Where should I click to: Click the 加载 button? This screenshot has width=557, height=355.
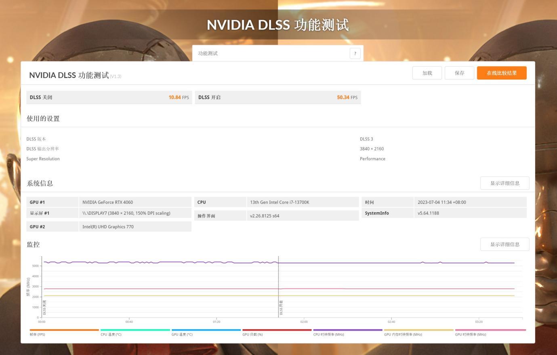coord(427,73)
